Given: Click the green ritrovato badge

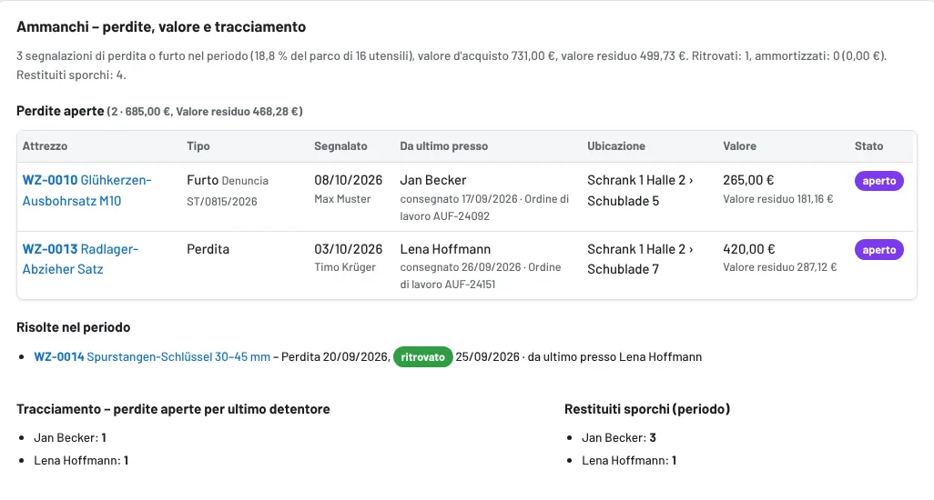Looking at the screenshot, I should pos(423,356).
